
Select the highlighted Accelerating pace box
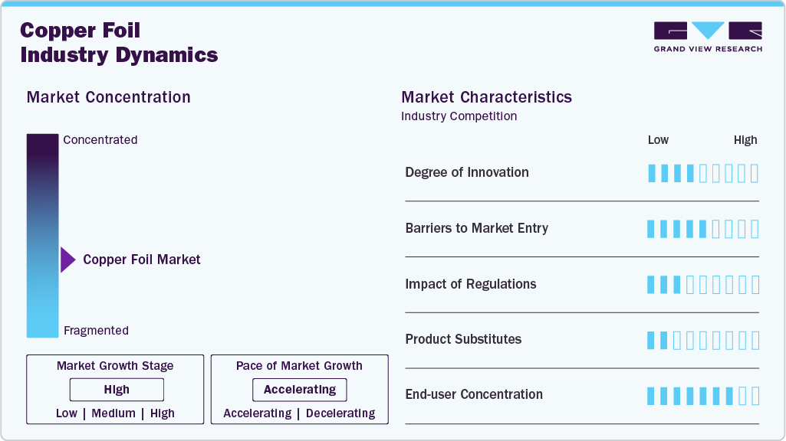(299, 390)
